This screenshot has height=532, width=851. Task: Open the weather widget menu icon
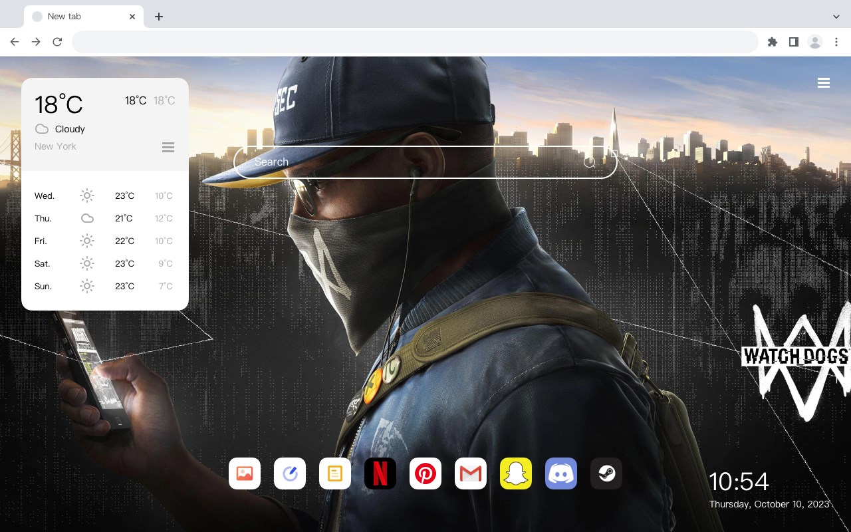click(x=168, y=147)
